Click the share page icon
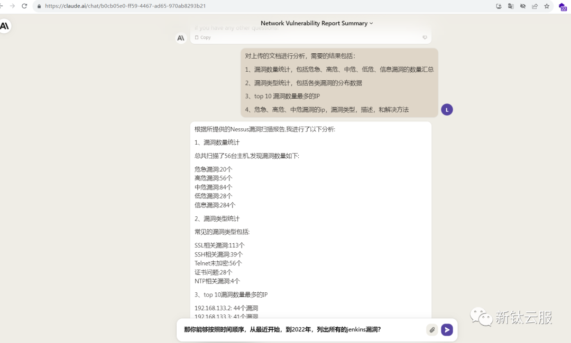 [535, 6]
